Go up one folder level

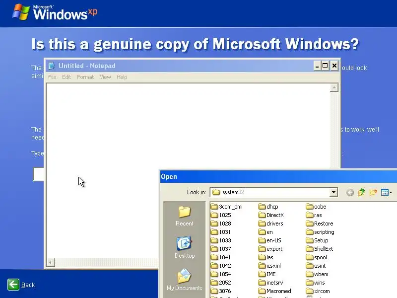[362, 192]
